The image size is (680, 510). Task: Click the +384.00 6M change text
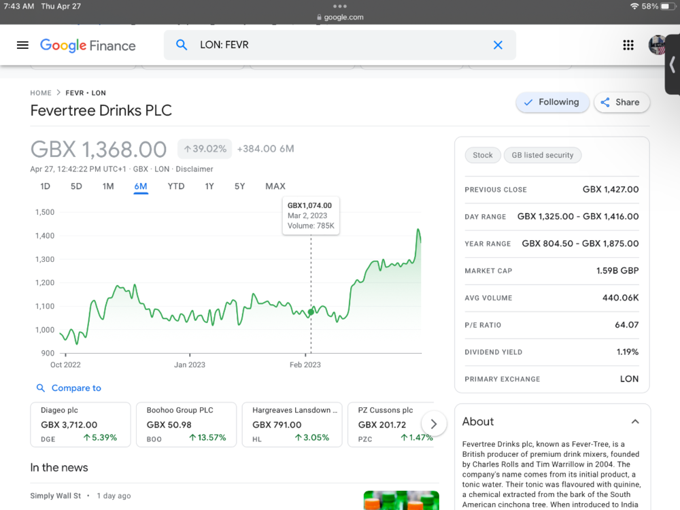point(265,149)
